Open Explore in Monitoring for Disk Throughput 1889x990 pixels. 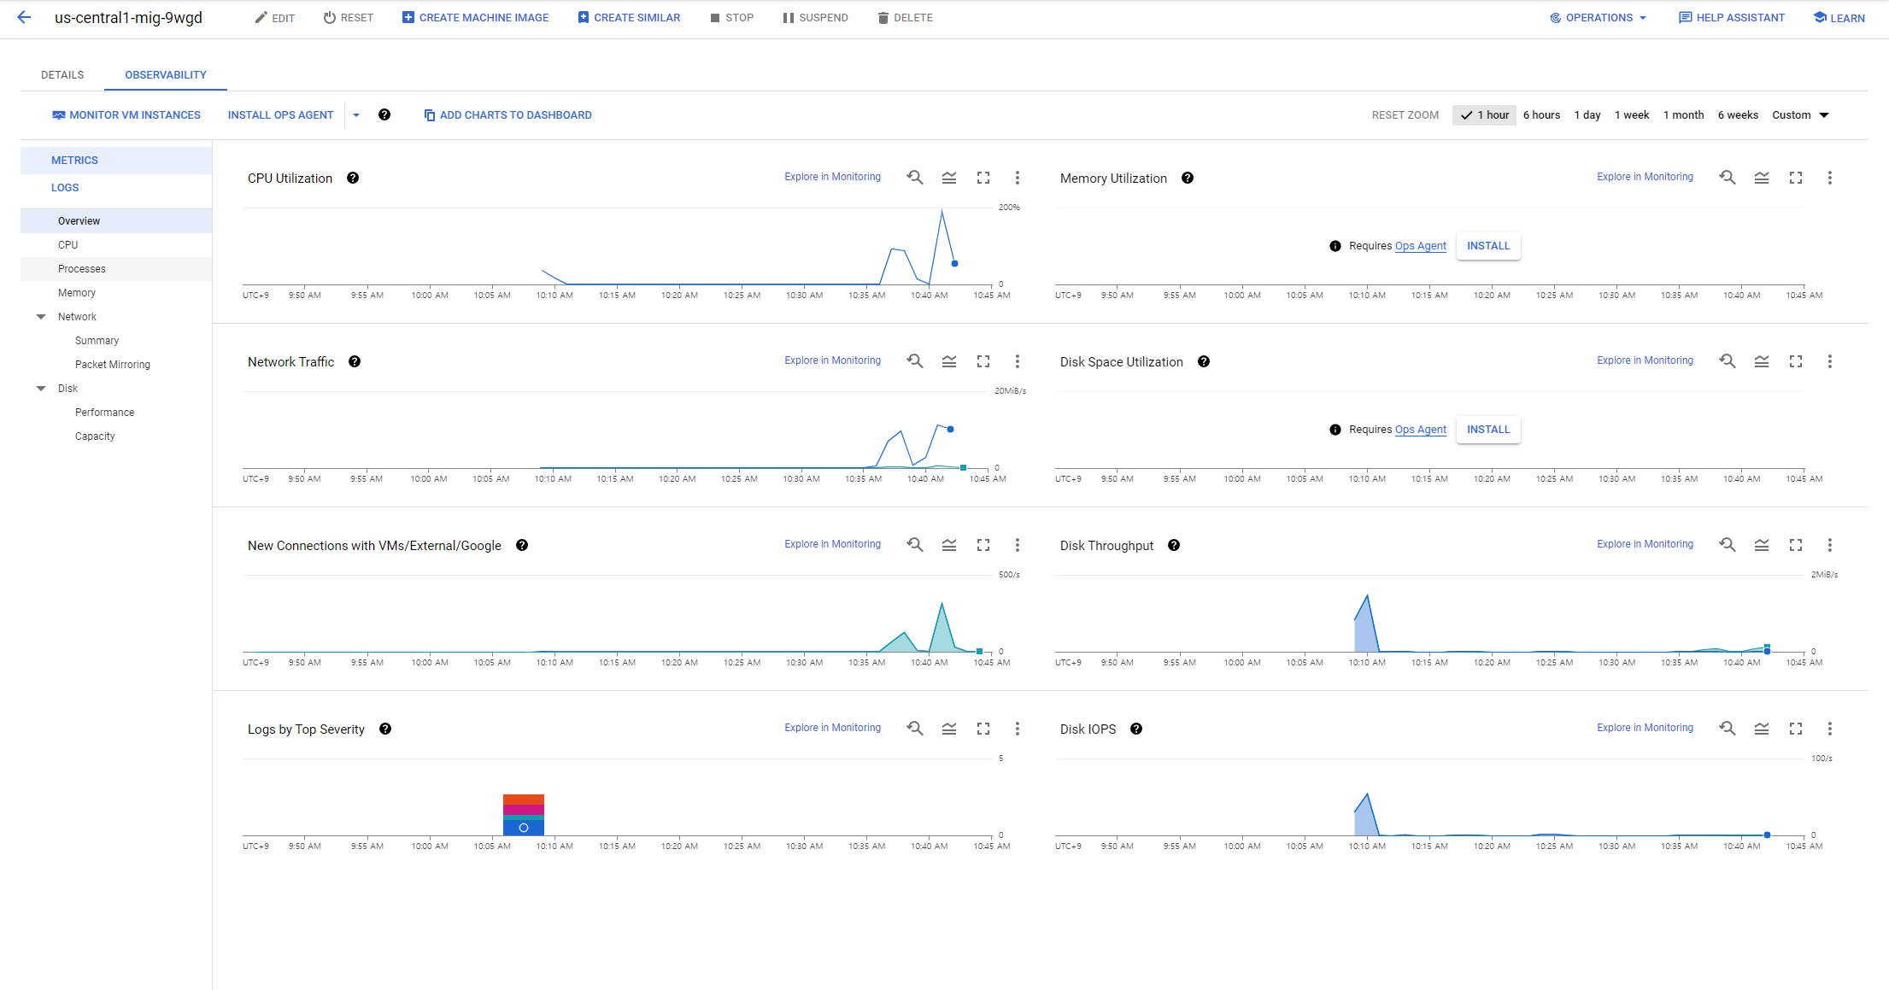[x=1645, y=544]
